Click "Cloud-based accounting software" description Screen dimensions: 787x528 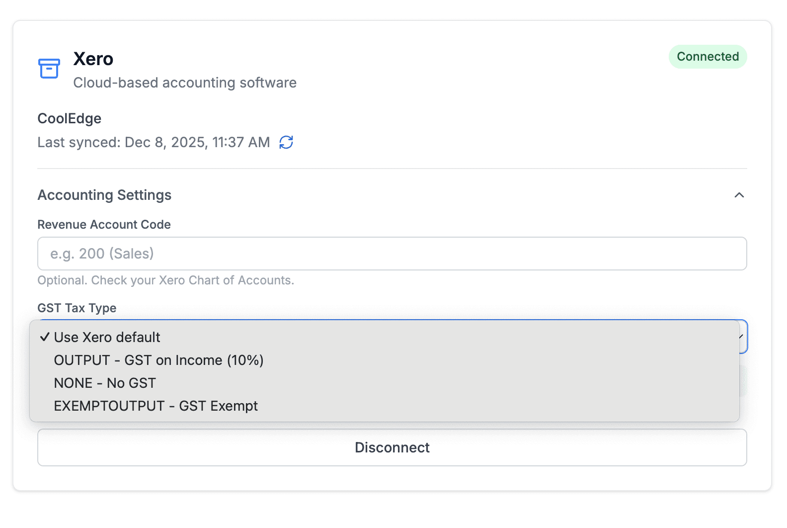click(x=185, y=83)
